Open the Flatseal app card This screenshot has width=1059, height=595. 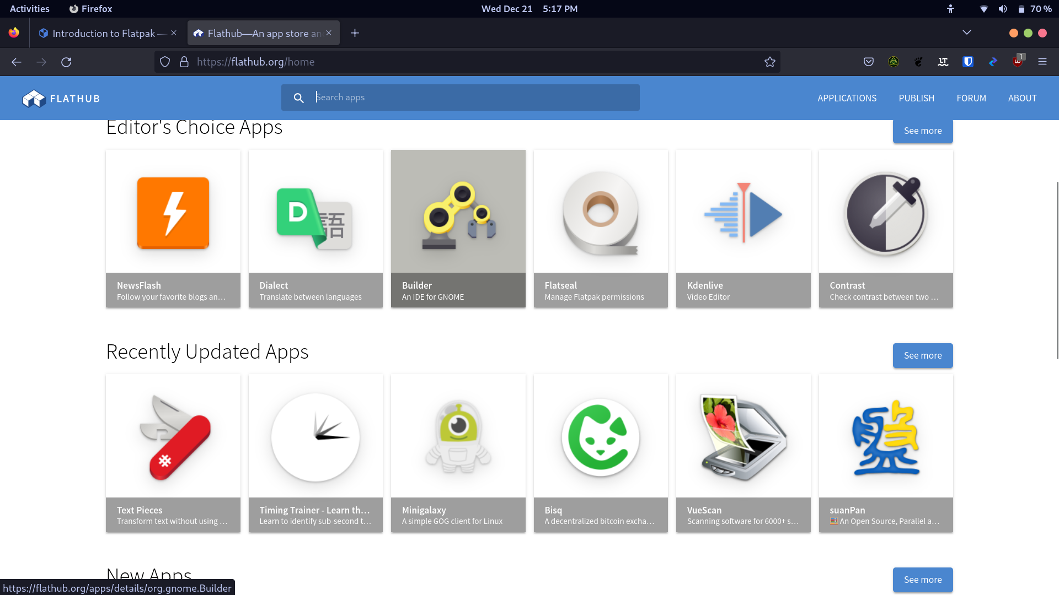[601, 229]
